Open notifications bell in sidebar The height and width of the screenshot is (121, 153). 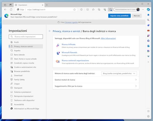coord(148,15)
